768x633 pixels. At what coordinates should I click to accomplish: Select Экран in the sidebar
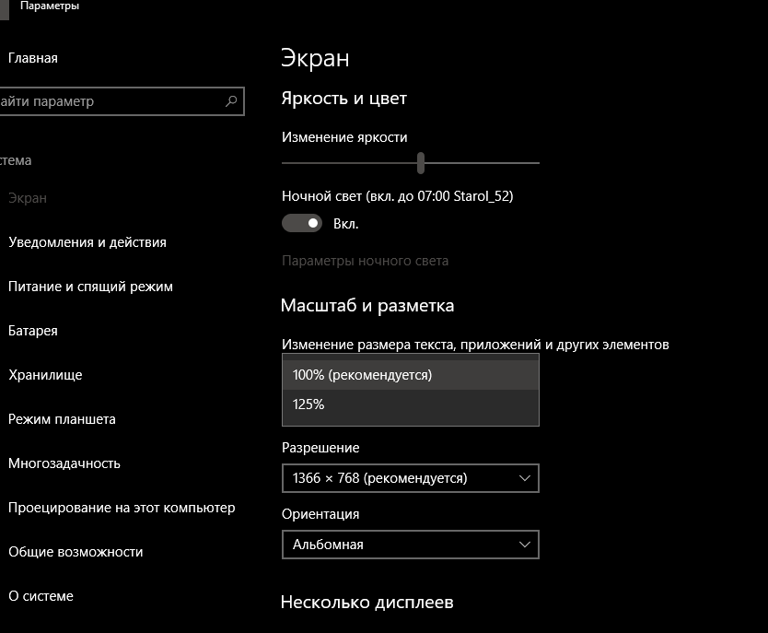coord(28,198)
